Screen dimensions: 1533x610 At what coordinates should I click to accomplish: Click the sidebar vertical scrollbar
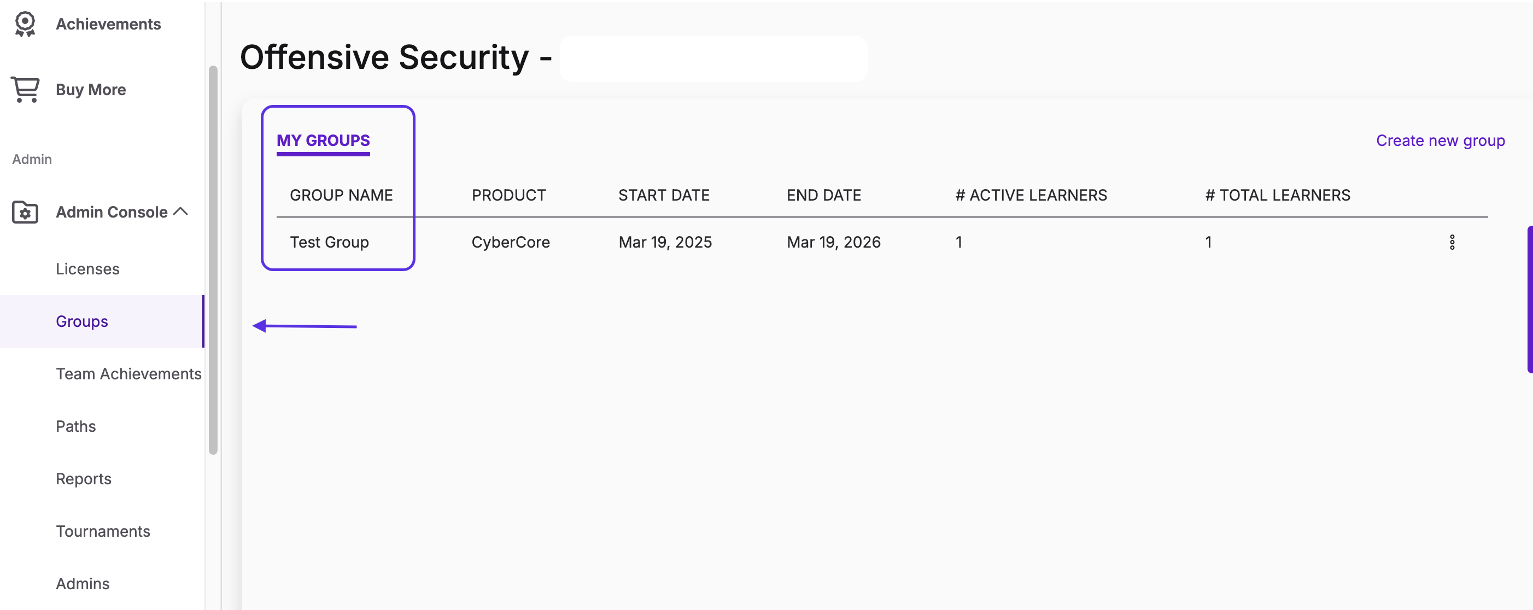coord(213,260)
